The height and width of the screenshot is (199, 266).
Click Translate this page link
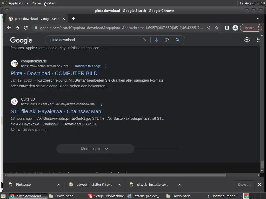(88, 66)
